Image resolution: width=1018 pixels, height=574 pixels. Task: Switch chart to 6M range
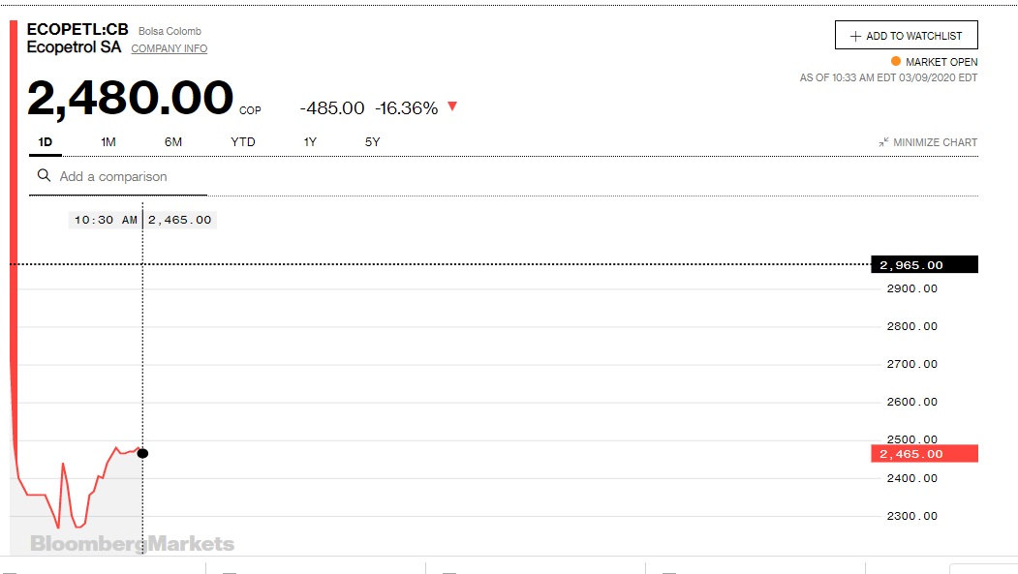click(x=173, y=142)
